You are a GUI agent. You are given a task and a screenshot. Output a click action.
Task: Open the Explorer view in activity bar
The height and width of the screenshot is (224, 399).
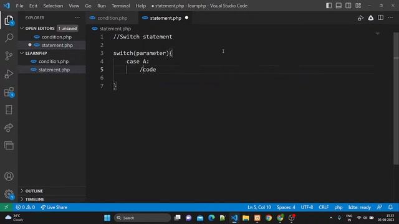pos(9,21)
